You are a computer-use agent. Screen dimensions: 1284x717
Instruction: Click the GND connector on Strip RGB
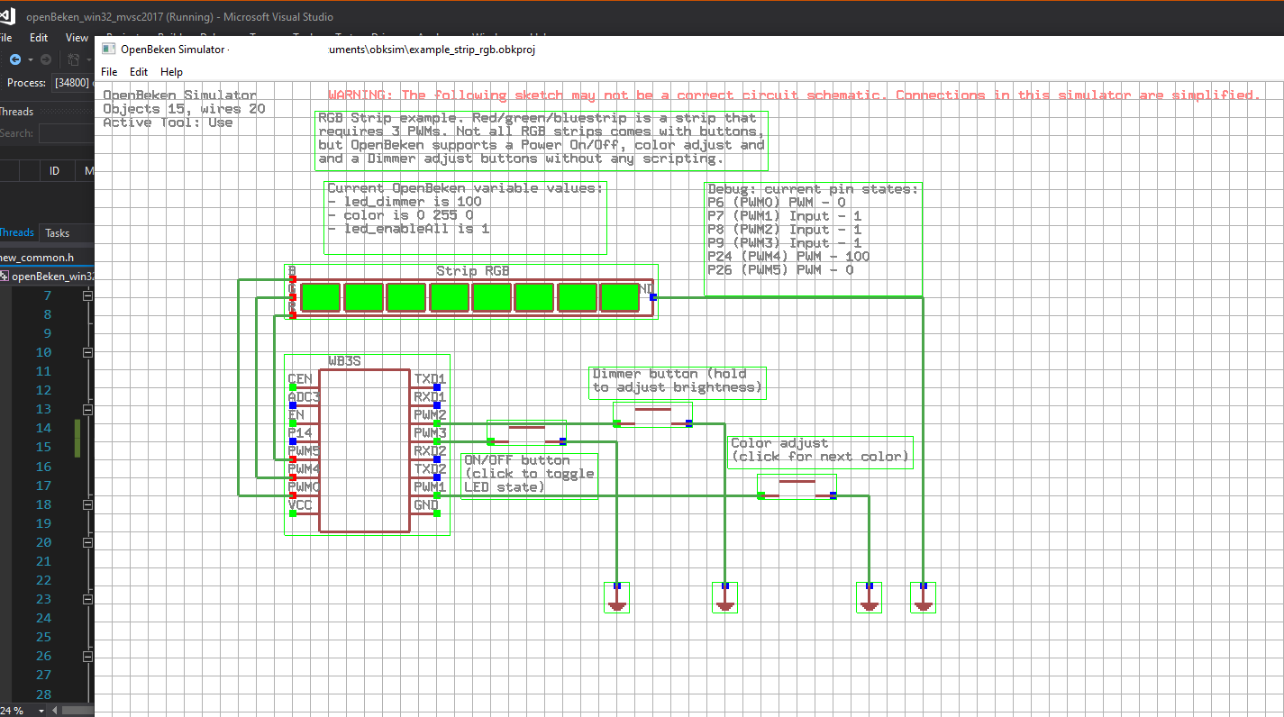pyautogui.click(x=653, y=296)
